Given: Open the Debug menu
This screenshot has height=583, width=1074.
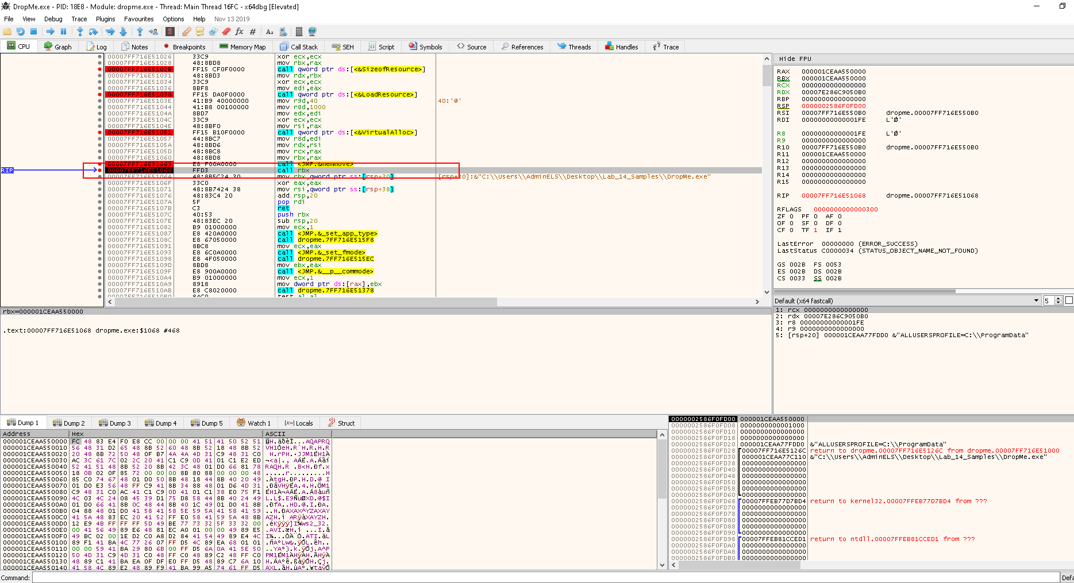Looking at the screenshot, I should click(x=53, y=19).
